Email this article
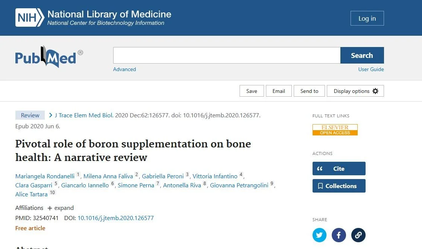The height and width of the screenshot is (249, 422). [x=279, y=91]
